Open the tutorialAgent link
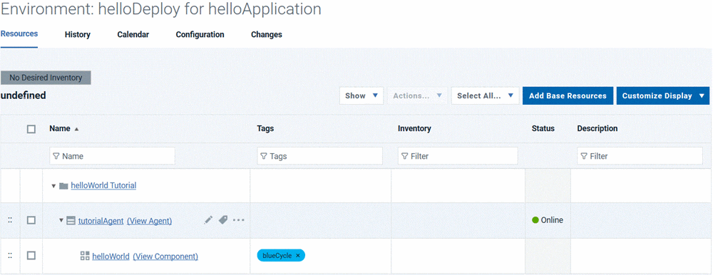713x275 pixels. [101, 221]
